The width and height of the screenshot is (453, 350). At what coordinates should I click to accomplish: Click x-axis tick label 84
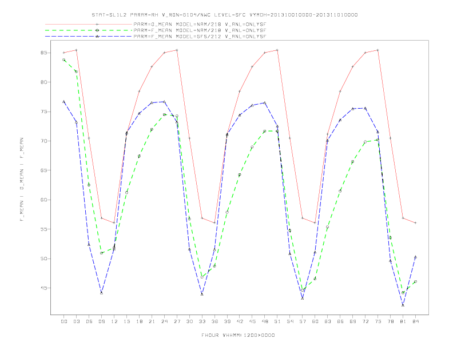[415, 321]
